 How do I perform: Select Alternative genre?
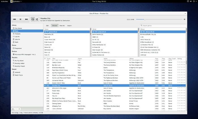(67, 35)
